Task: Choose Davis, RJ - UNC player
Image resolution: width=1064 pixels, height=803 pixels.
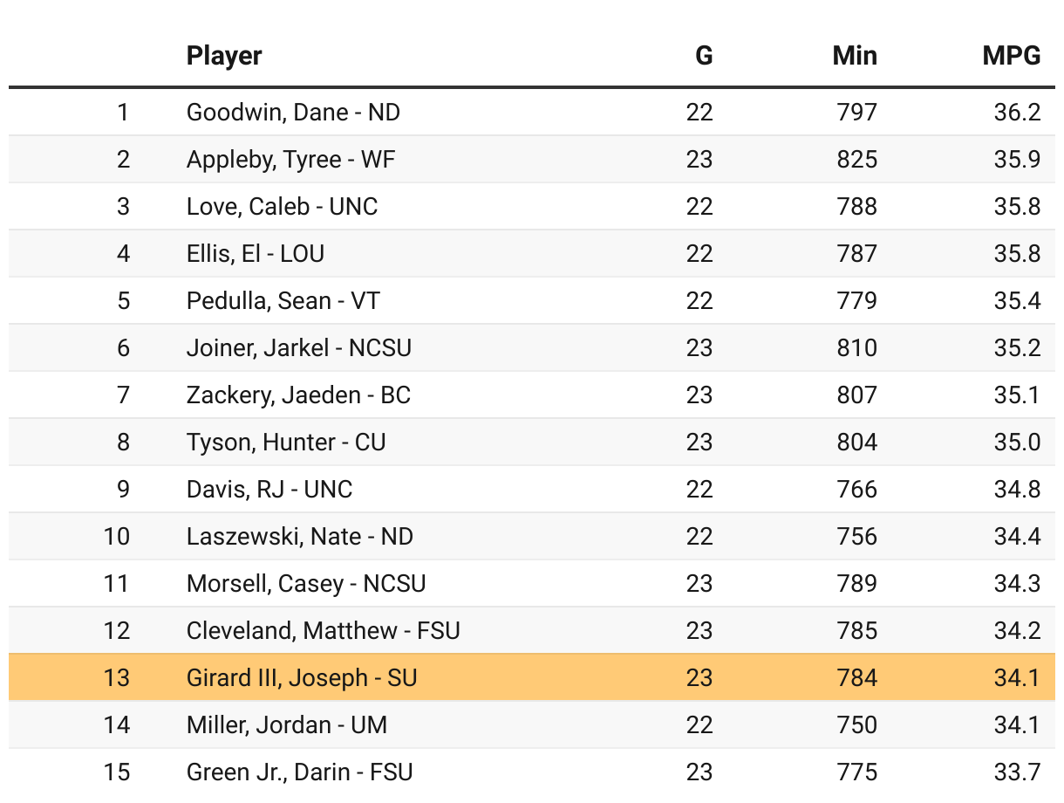Action: [269, 489]
